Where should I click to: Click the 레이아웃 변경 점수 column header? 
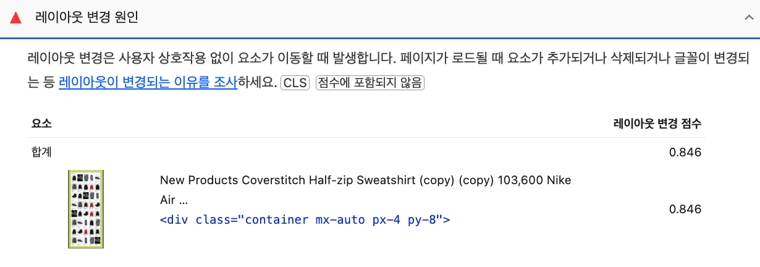coord(657,123)
